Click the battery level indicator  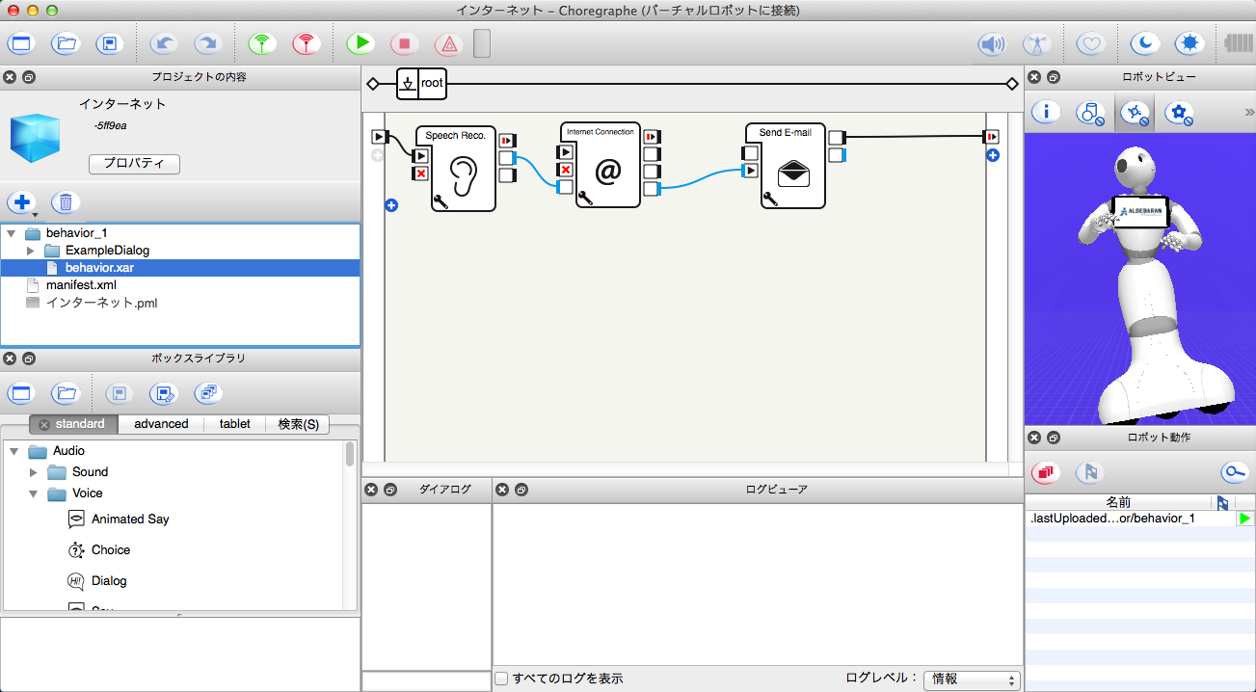tap(1238, 43)
